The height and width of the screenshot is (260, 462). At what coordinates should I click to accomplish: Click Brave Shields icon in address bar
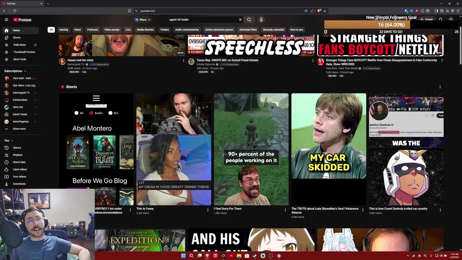click(319, 11)
